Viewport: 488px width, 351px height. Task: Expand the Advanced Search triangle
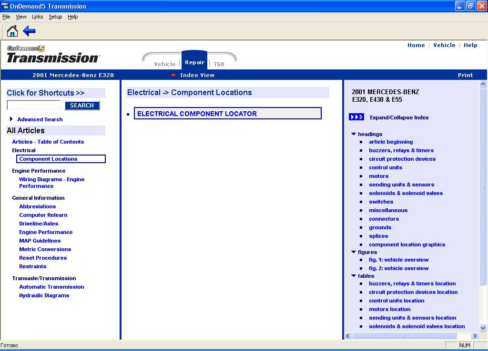pyautogui.click(x=11, y=119)
